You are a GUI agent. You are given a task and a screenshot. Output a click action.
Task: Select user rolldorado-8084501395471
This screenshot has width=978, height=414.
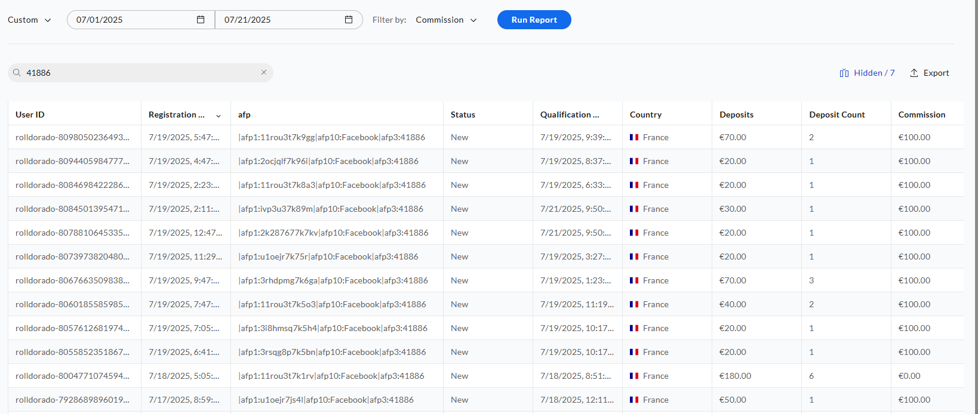pyautogui.click(x=72, y=209)
